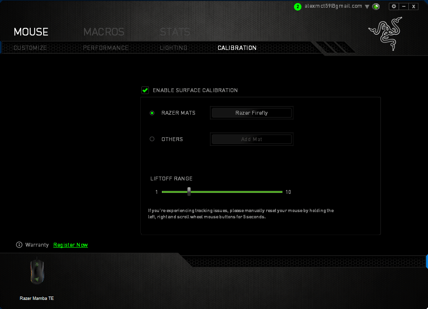Select the Others radio button
The width and height of the screenshot is (428, 309).
(152, 139)
